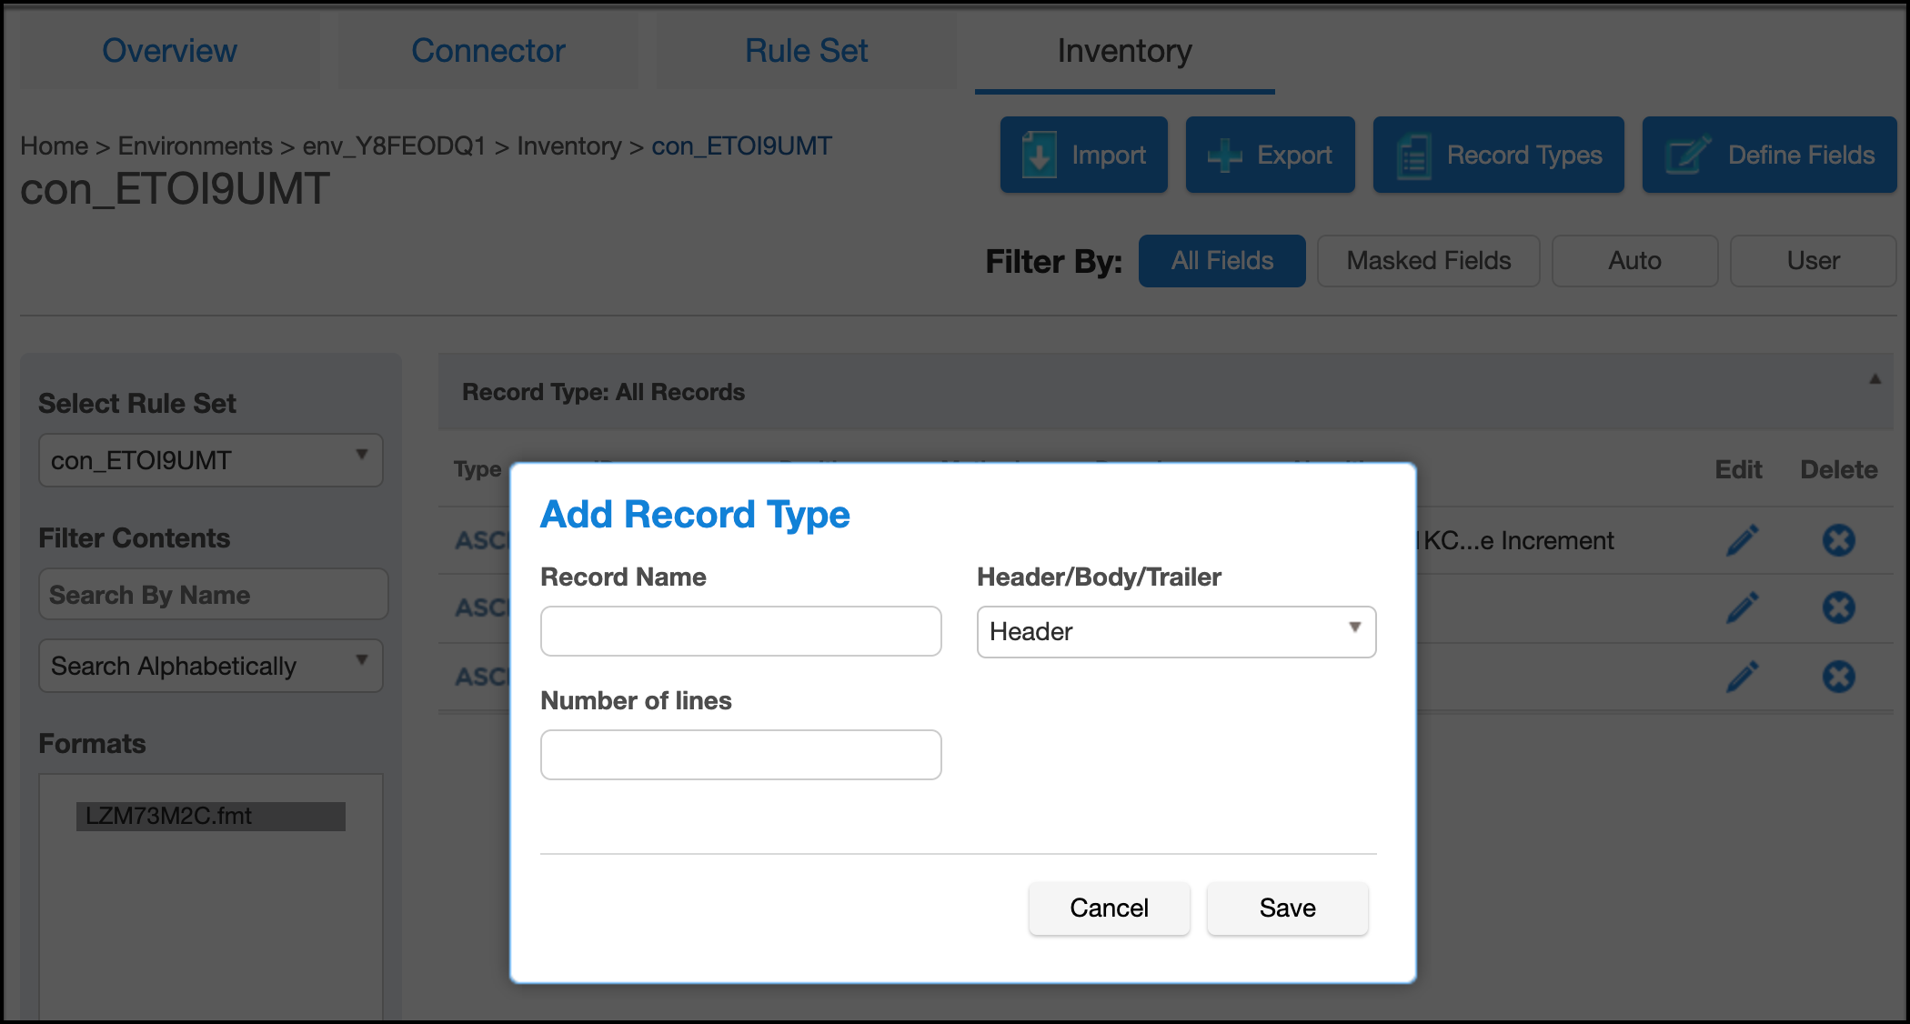Click the Import download icon

point(1039,155)
